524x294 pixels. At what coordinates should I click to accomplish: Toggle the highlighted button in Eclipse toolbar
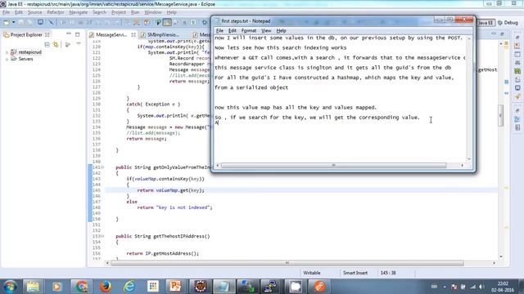(x=167, y=22)
